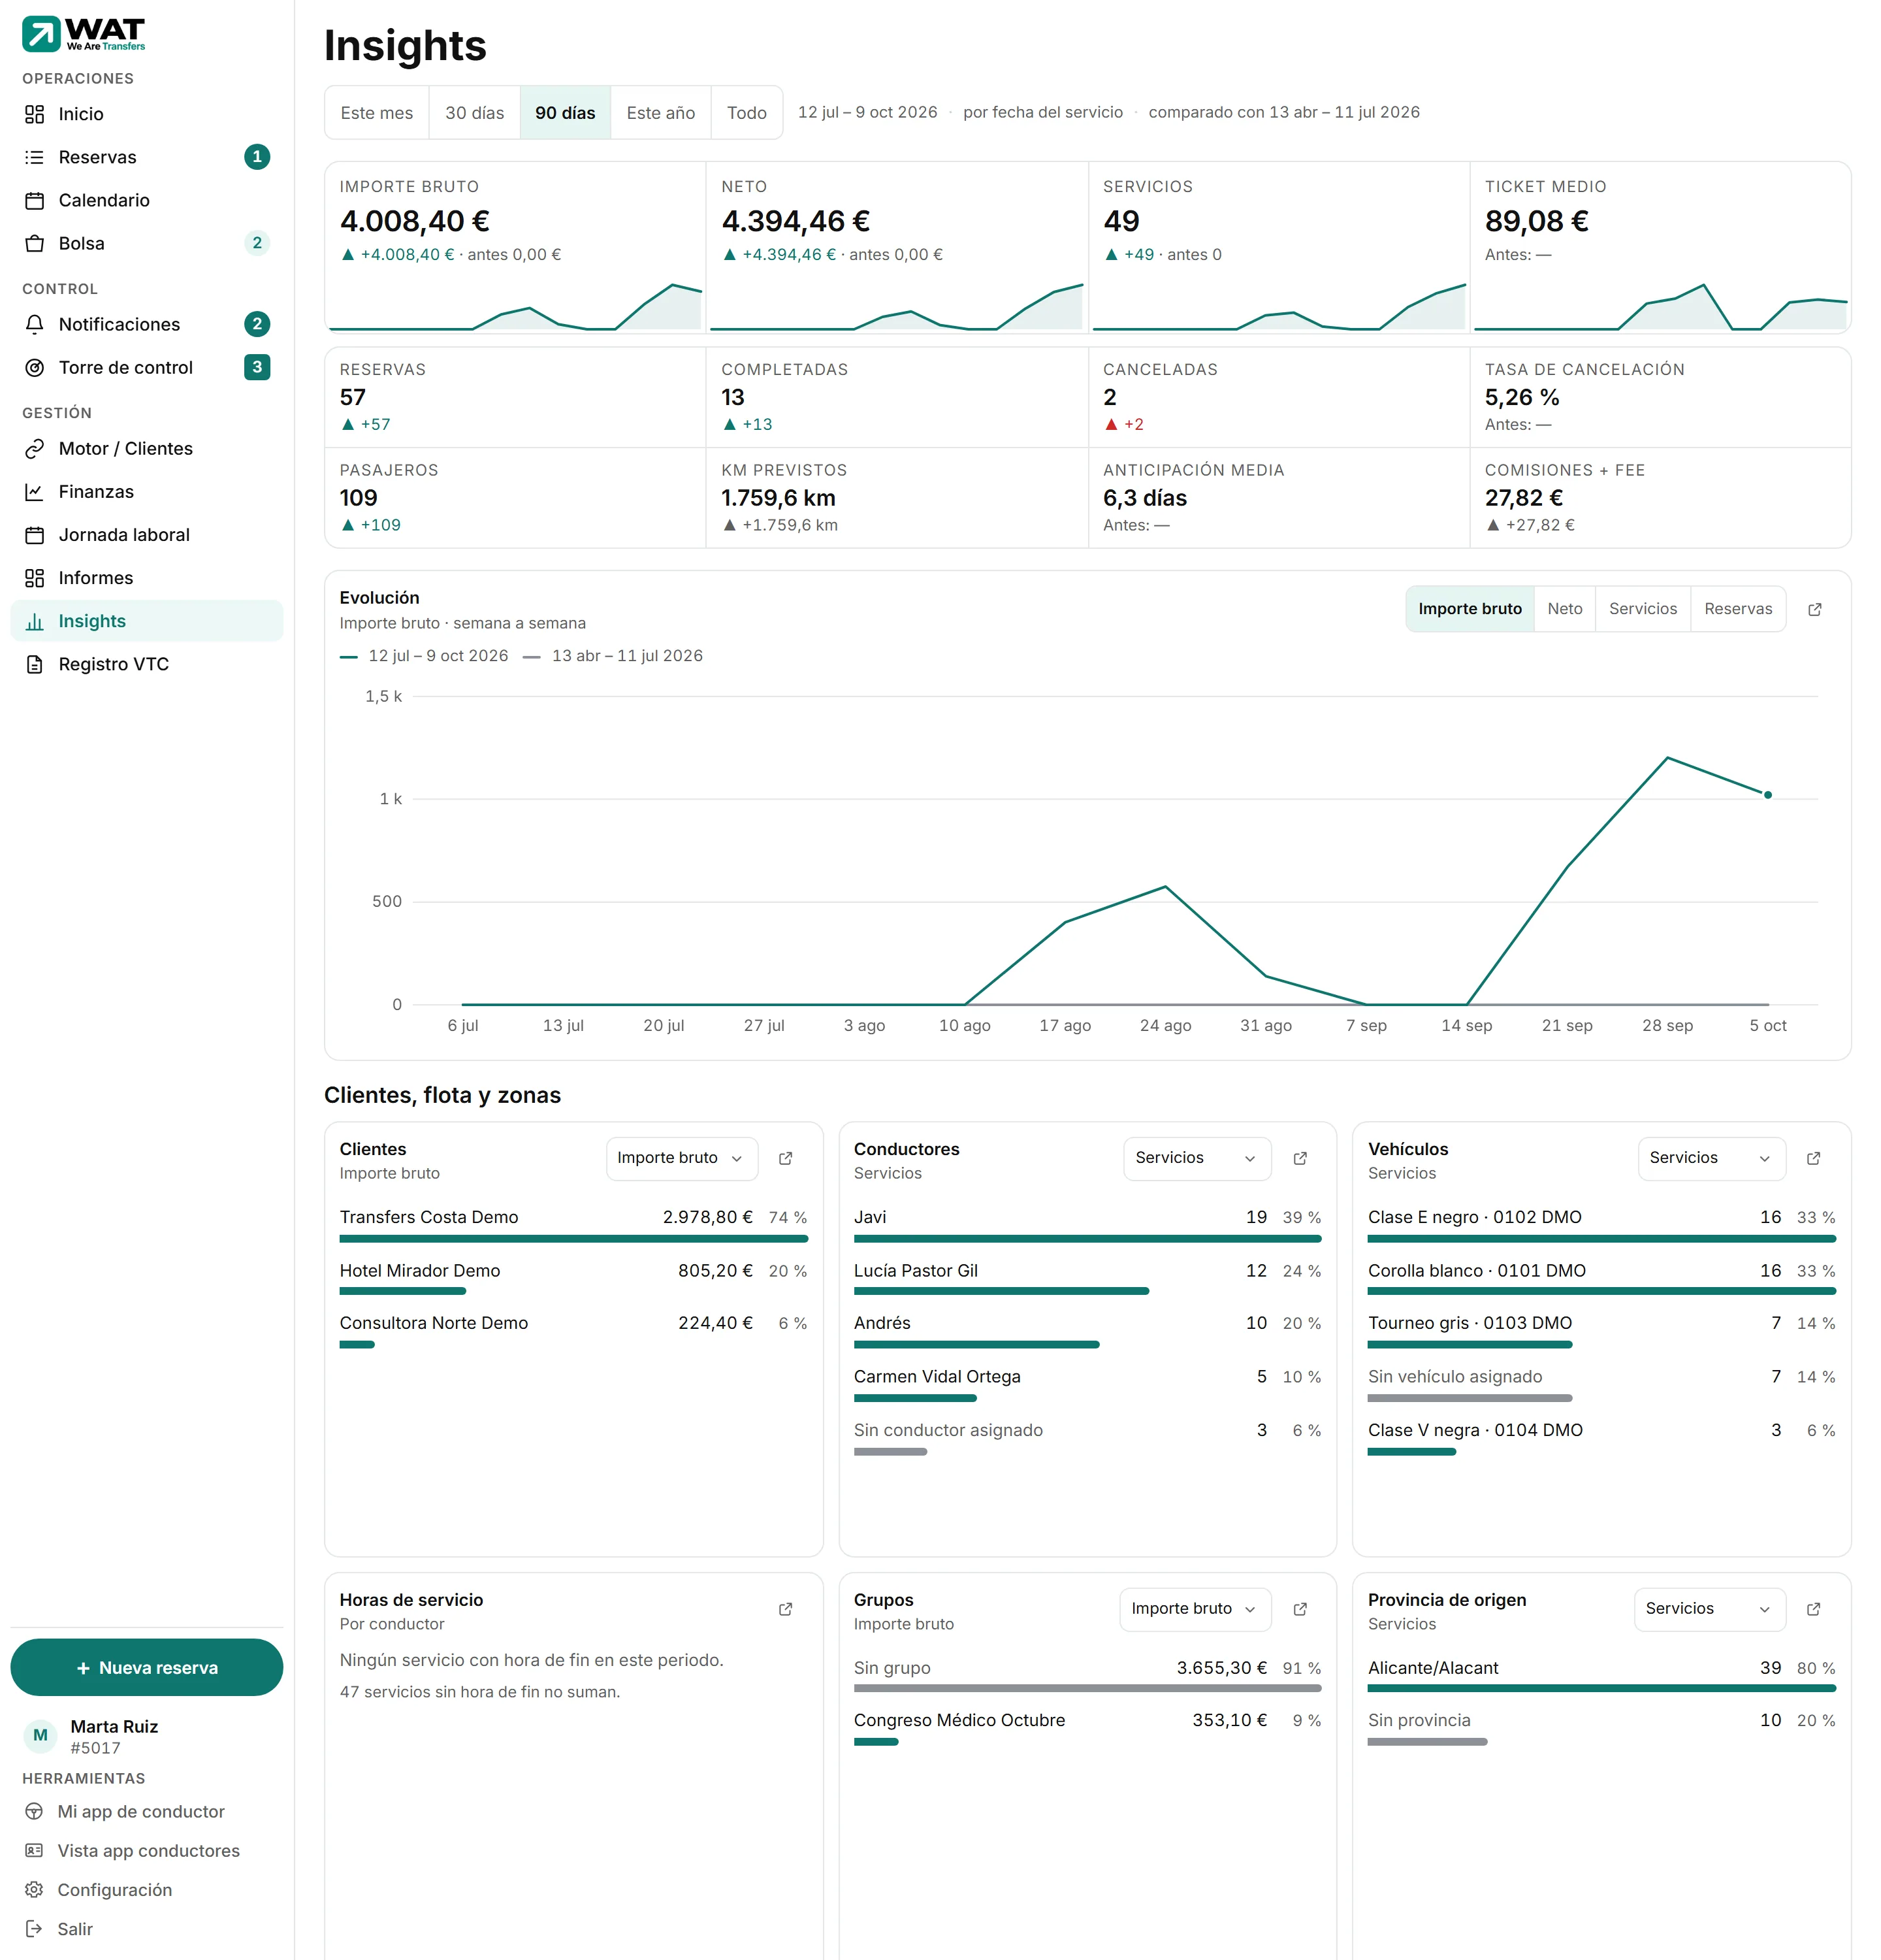Open the Provincia de origen pop-out icon
1881x1960 pixels.
pyautogui.click(x=1813, y=1609)
